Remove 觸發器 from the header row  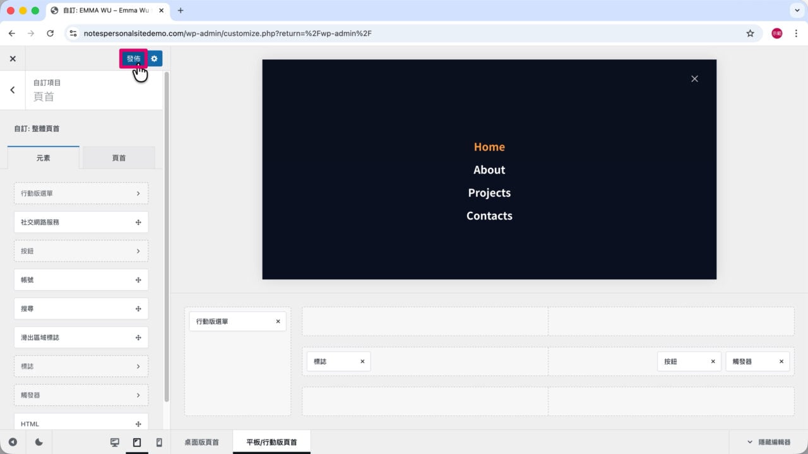781,361
